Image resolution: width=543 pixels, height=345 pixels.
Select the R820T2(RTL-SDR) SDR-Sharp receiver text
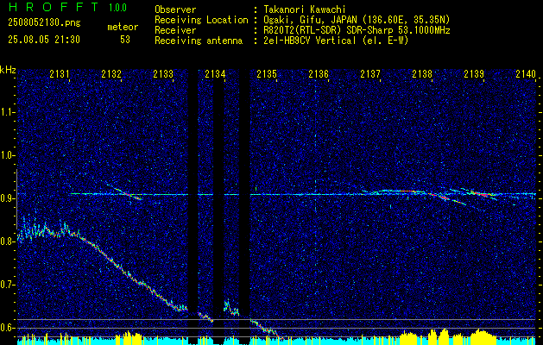coord(357,30)
